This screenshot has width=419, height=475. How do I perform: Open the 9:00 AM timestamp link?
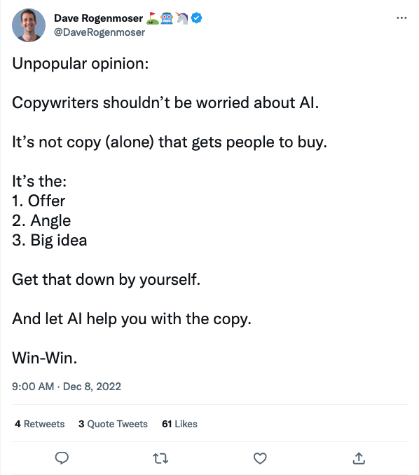point(33,387)
